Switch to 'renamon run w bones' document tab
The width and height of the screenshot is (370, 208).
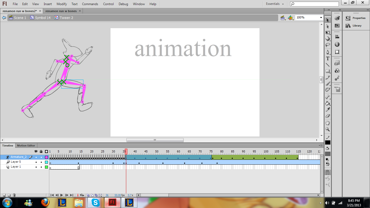[x=61, y=11]
